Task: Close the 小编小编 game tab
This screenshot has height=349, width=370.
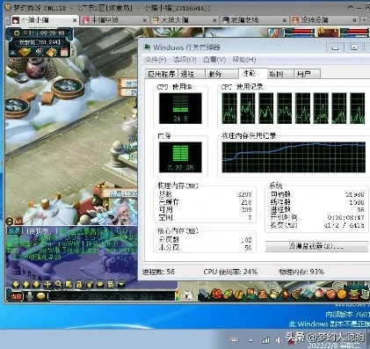Action: coord(75,20)
